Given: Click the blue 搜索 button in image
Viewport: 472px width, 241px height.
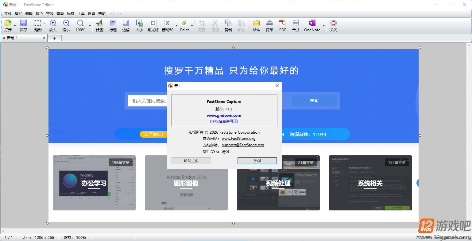Looking at the screenshot, I should 314,100.
